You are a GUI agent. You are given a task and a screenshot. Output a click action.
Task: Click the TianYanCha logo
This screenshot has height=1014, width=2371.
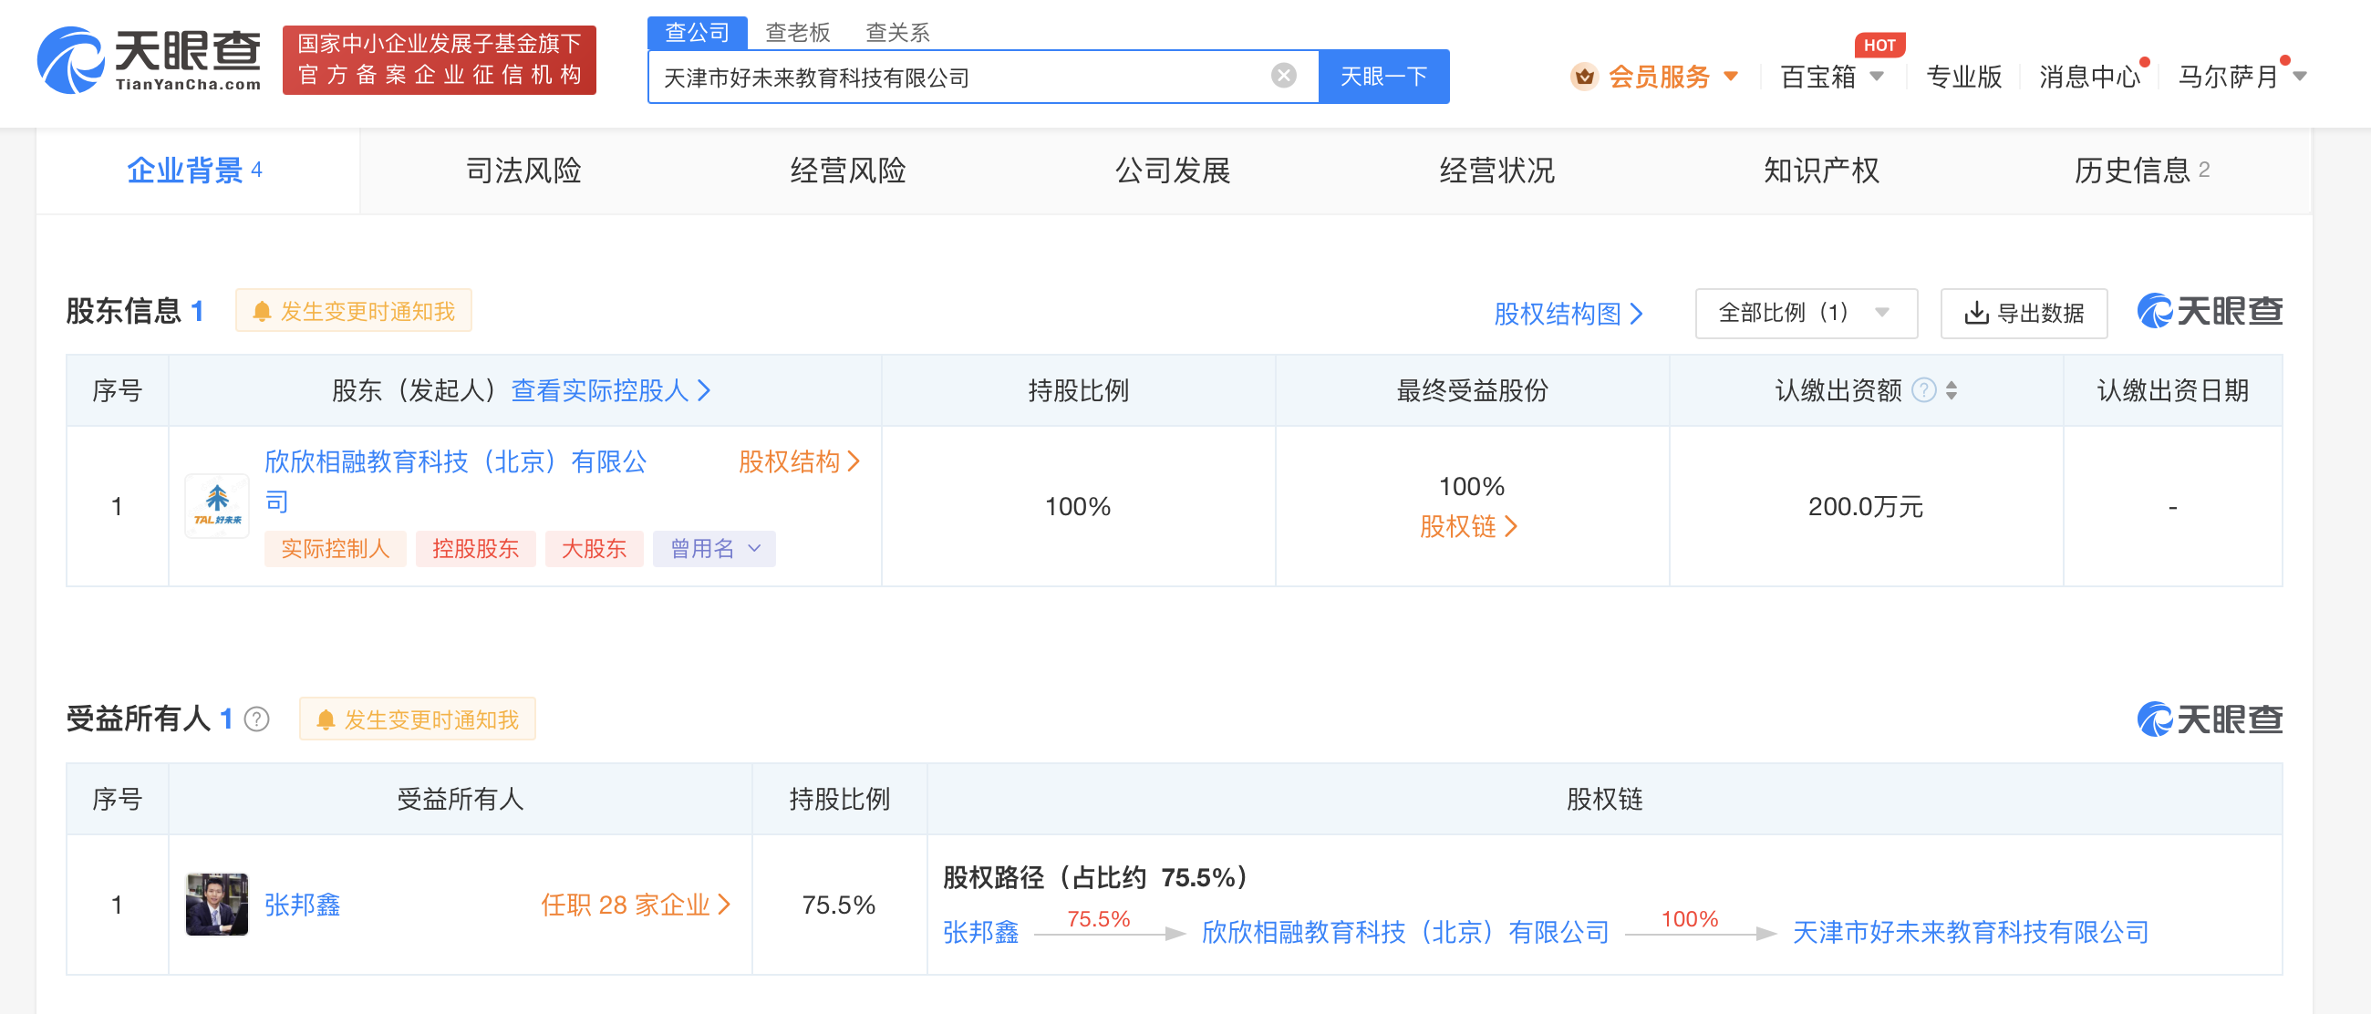[150, 60]
